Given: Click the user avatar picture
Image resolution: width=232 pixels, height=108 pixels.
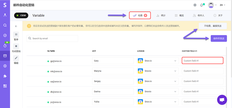Looking at the screenshot, I should tap(211, 5).
